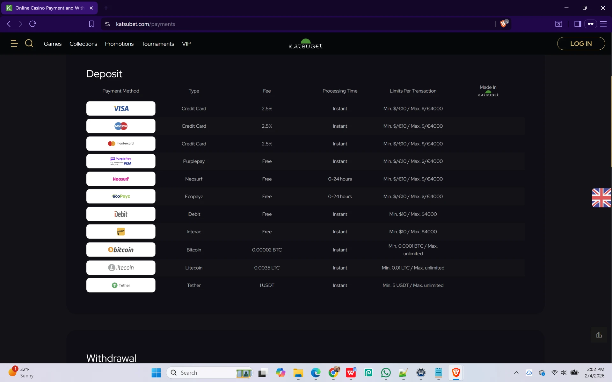Click the Katsubet logo link
Screen dimensions: 612x382
[305, 44]
